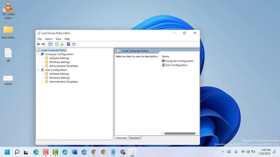
Task: Expand Administrative Templates under User Configuration
Action: click(42, 82)
